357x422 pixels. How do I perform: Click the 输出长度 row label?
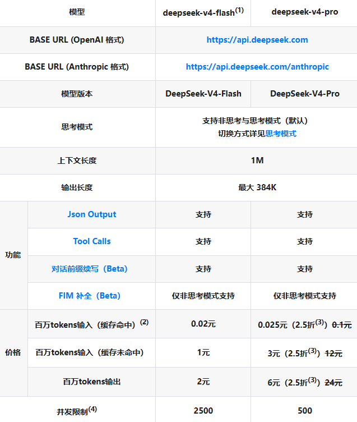pyautogui.click(x=77, y=187)
